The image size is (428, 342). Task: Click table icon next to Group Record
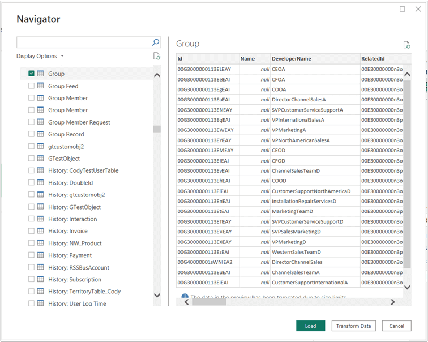coord(41,134)
